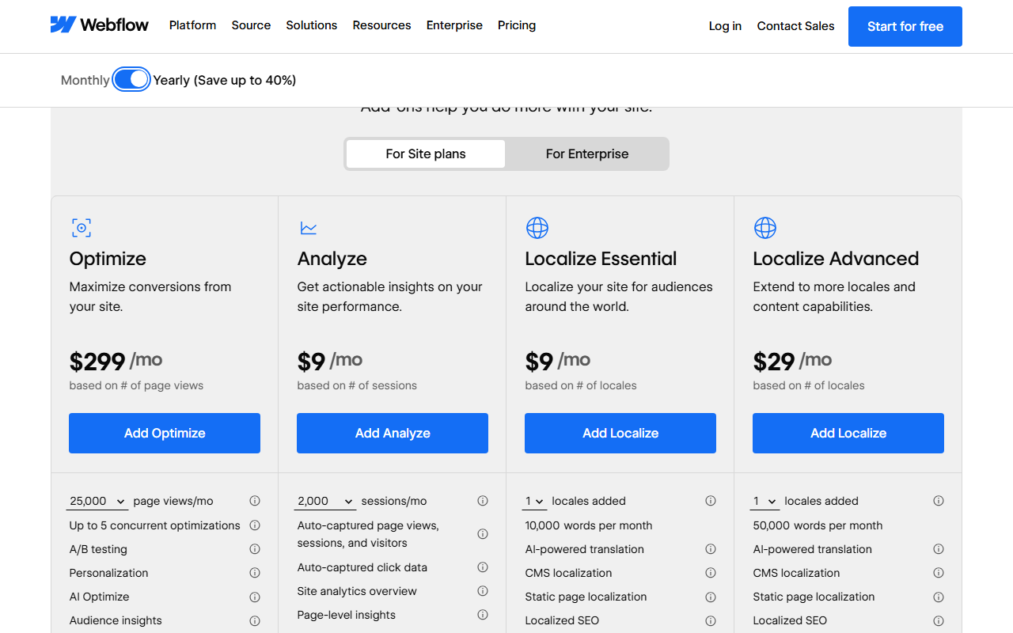Open info icon for sessions/mo
Viewport: 1013px width, 633px height.
(483, 501)
